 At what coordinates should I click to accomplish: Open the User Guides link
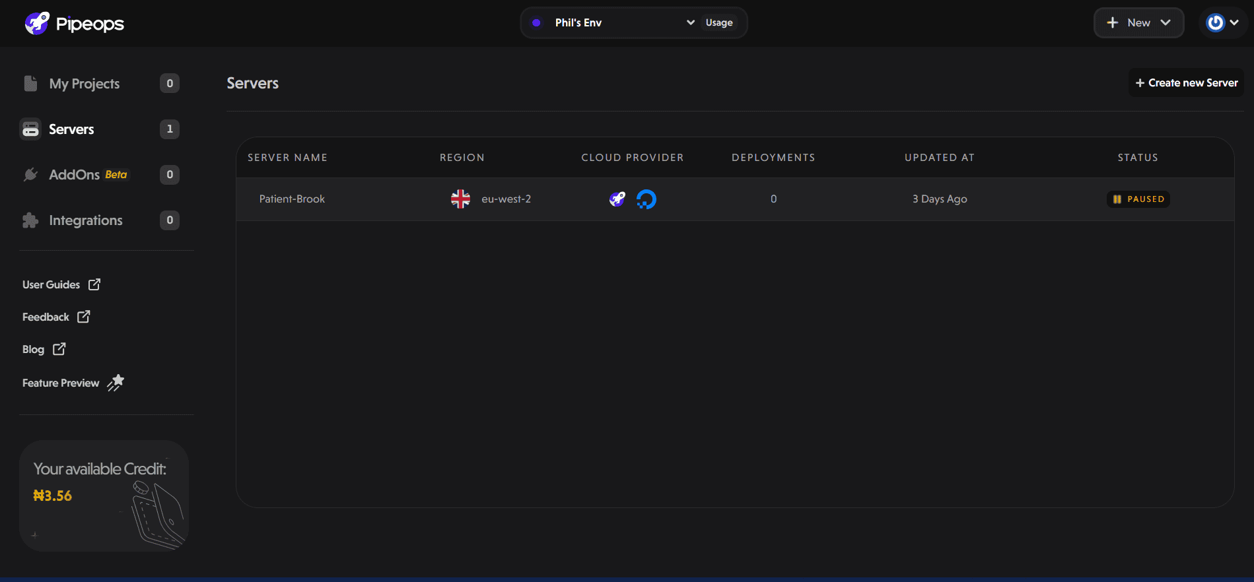51,284
